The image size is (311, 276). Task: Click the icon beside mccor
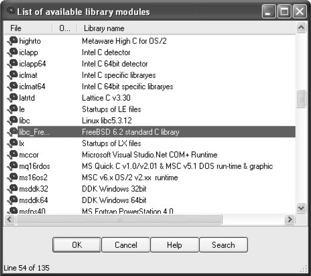pyautogui.click(x=12, y=155)
